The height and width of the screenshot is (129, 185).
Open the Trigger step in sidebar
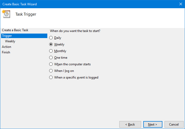tap(24, 36)
